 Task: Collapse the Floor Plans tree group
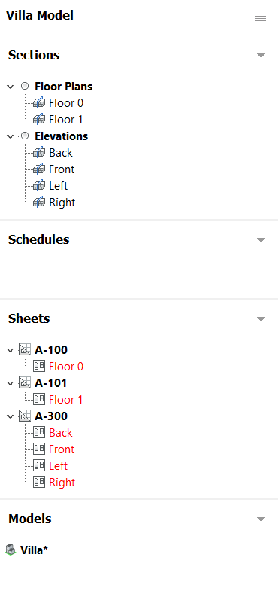11,87
